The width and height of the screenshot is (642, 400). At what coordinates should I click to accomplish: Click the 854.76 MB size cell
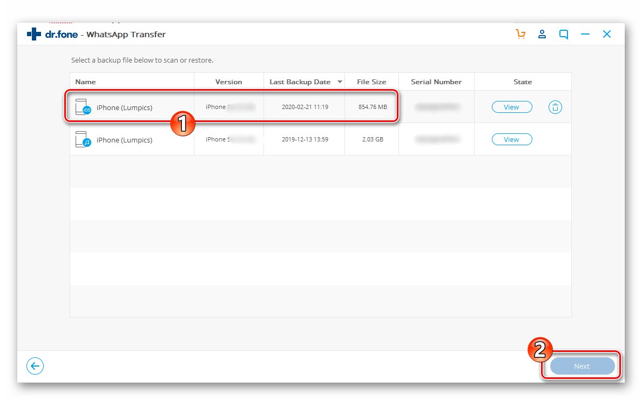point(373,107)
